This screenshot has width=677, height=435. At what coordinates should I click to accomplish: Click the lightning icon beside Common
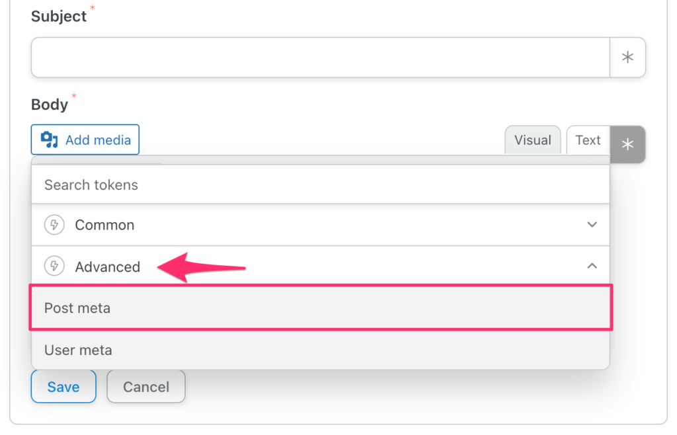[x=54, y=225]
